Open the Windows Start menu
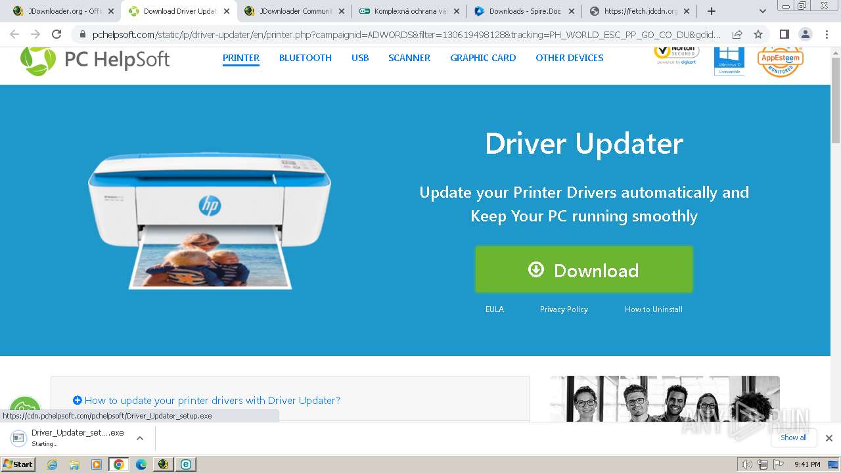Screen dimensions: 841x473 point(18,464)
